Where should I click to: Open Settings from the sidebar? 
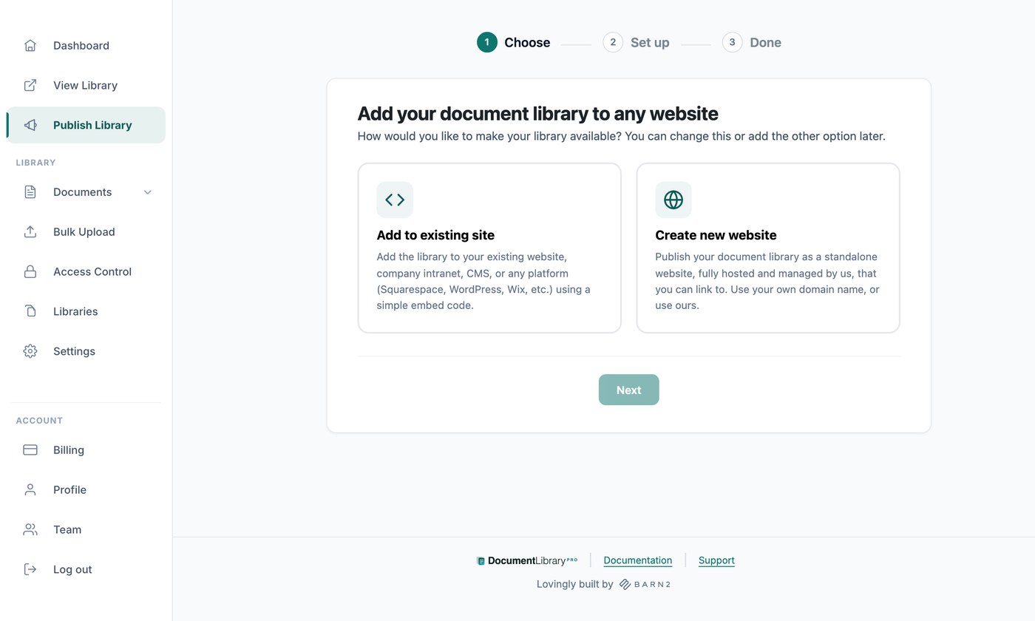pos(86,352)
